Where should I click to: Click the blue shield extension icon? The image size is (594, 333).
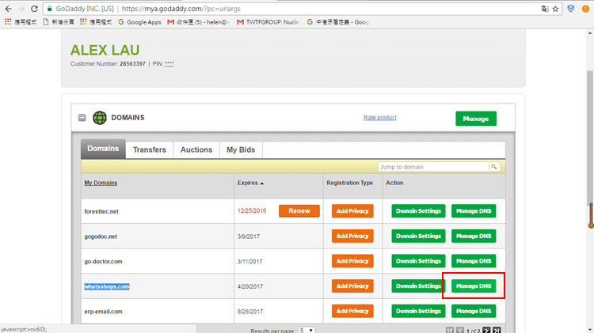tap(571, 9)
